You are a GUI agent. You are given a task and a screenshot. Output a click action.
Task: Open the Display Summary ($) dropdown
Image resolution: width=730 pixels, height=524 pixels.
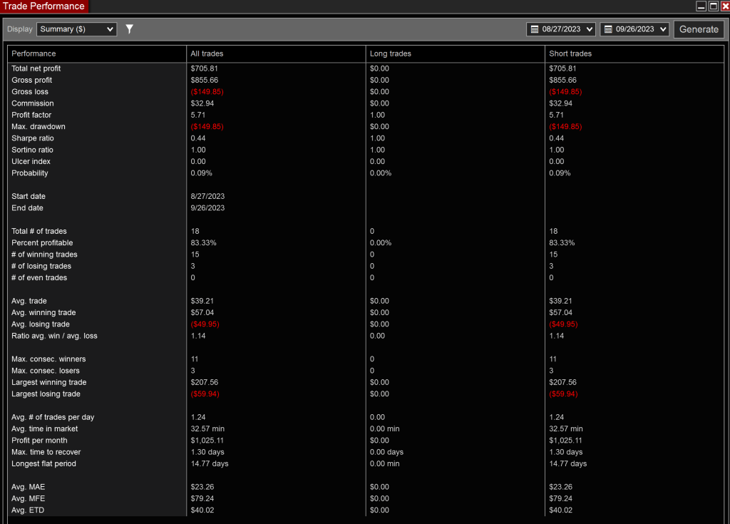coord(76,29)
